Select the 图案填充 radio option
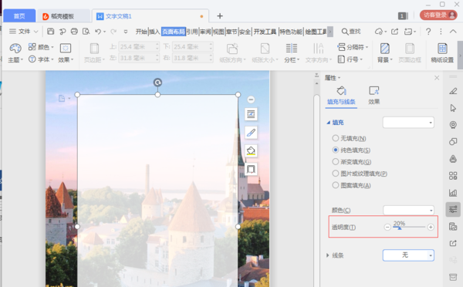Viewport: 463px width, 287px height. coord(336,185)
